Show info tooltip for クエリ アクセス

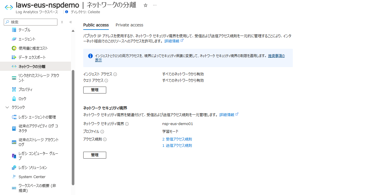106,81
